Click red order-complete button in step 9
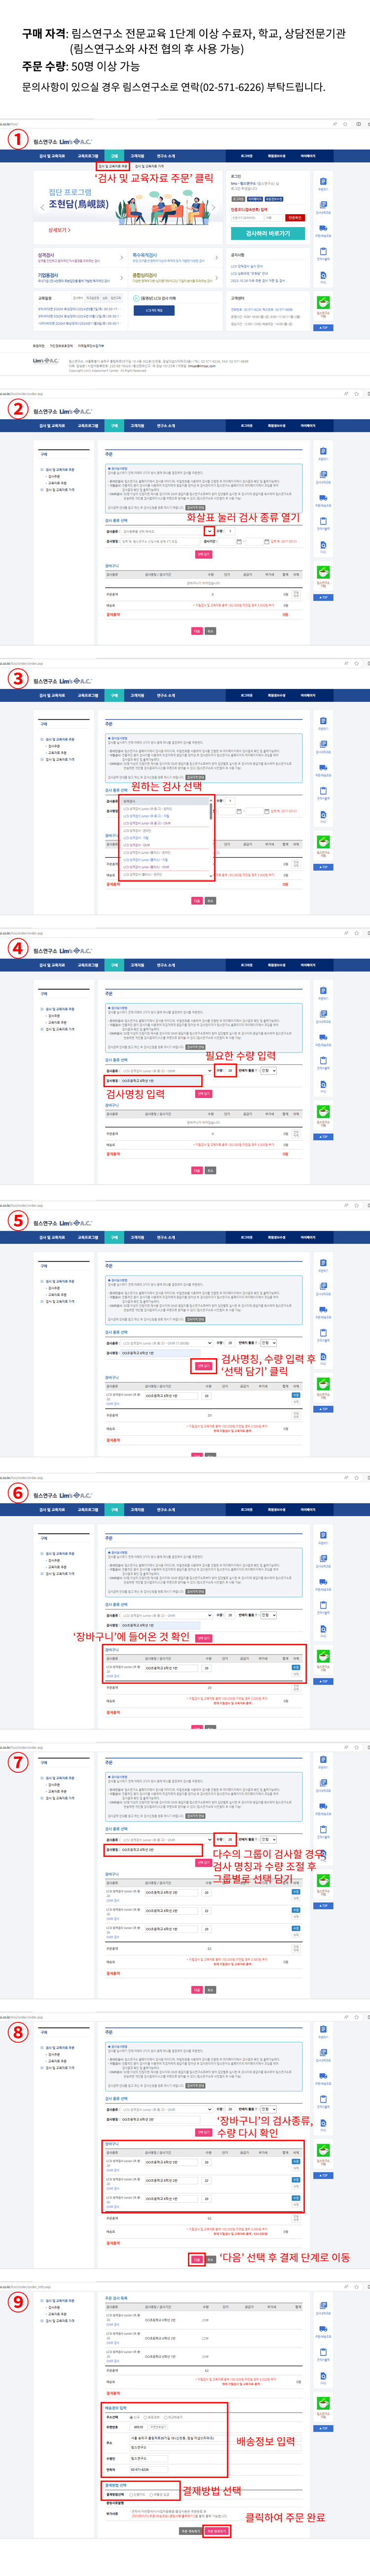The image size is (370, 2576). (x=217, y=2531)
